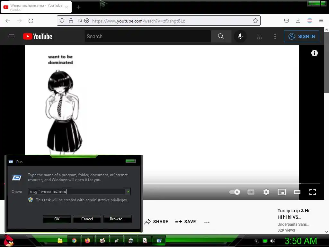
Task: Focus the YouTube search box
Action: [x=148, y=36]
